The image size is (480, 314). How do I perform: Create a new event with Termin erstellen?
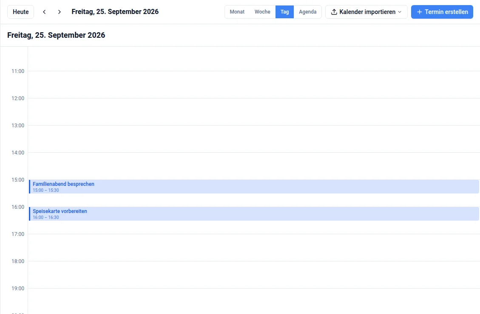point(442,12)
